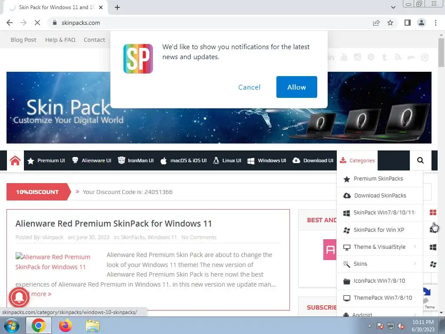Open the browser side panel icon

point(408,23)
